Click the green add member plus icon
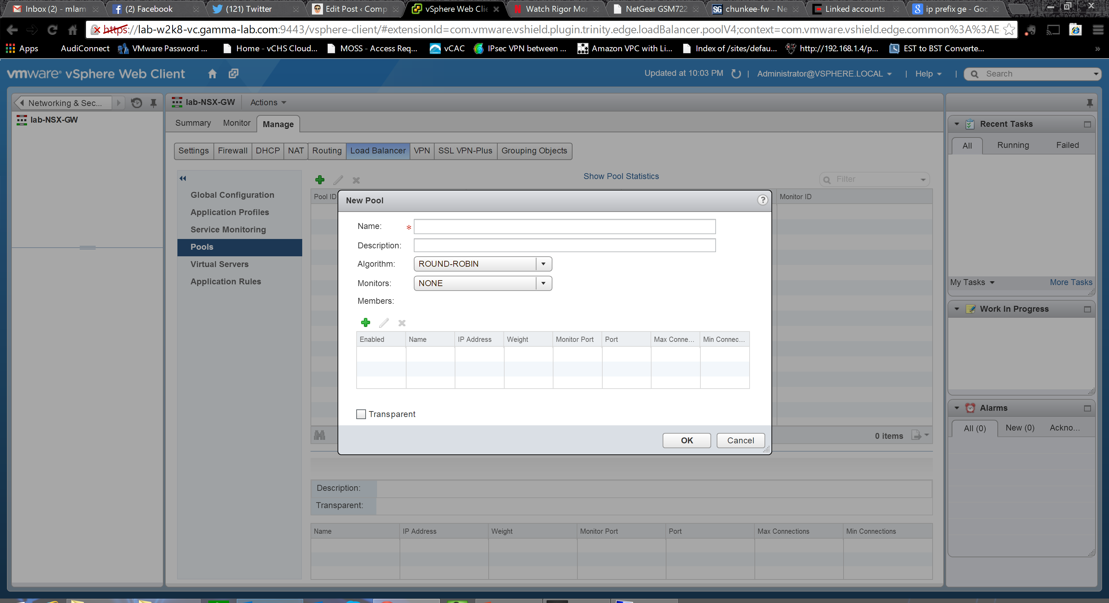 click(366, 322)
